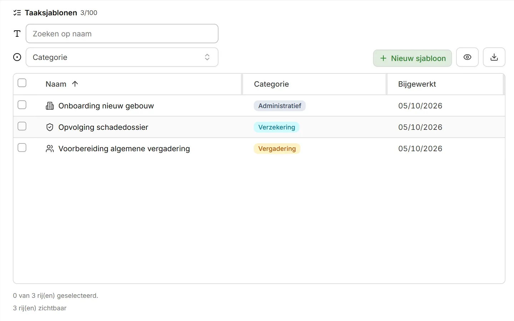514x321 pixels.
Task: Click the Taaksjablonen page title
Action: point(51,13)
